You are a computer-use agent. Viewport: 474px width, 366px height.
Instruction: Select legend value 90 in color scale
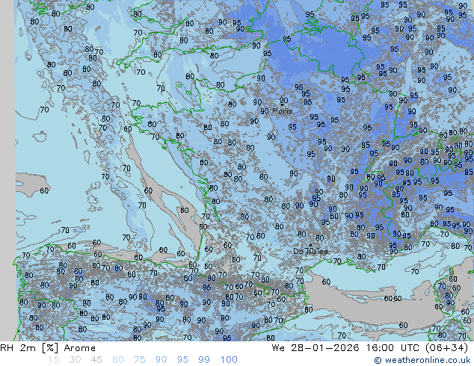pos(161,360)
